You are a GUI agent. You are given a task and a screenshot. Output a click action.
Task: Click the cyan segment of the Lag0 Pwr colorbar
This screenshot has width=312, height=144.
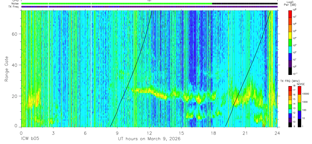point(290,49)
